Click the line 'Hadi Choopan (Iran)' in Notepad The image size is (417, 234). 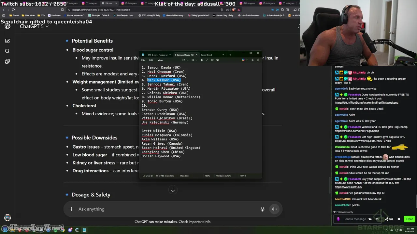(166, 72)
